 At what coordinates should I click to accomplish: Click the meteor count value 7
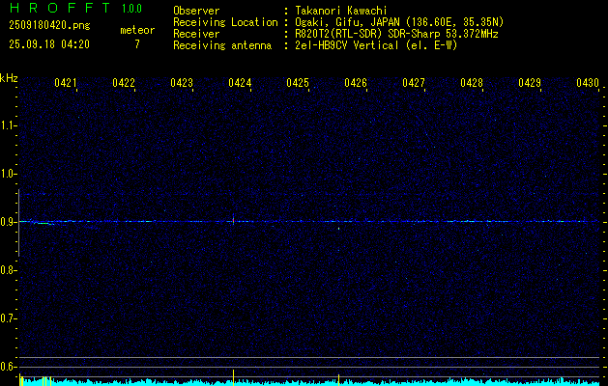click(137, 44)
